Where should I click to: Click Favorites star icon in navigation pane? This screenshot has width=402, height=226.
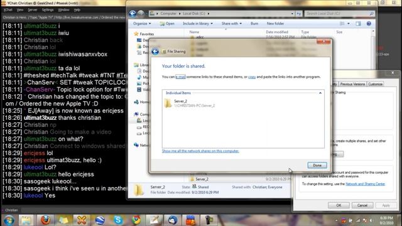pyautogui.click(x=136, y=34)
